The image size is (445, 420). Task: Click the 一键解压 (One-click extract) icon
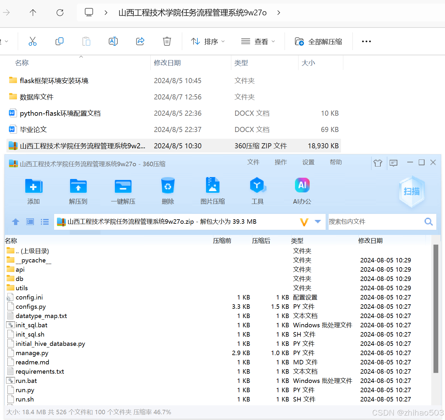123,186
